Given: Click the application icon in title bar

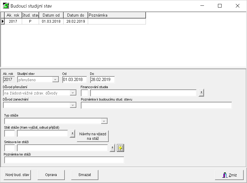Looking at the screenshot, I should [x=6, y=6].
